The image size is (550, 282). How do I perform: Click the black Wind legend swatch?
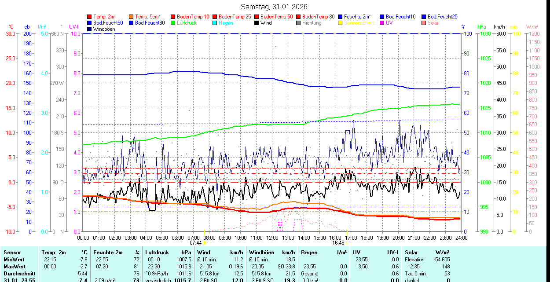(x=257, y=23)
